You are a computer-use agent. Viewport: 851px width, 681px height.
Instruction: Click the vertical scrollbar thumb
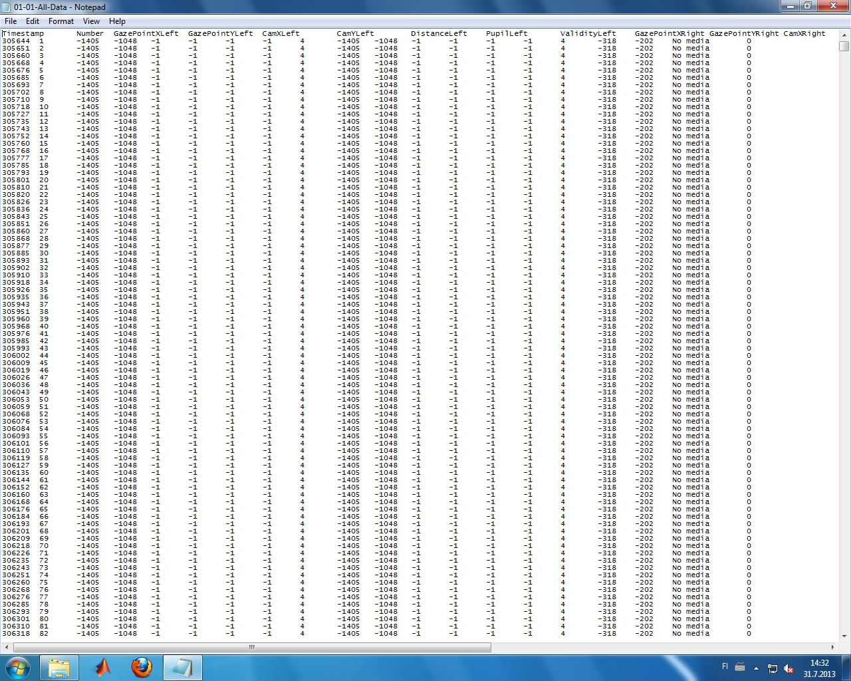(844, 46)
